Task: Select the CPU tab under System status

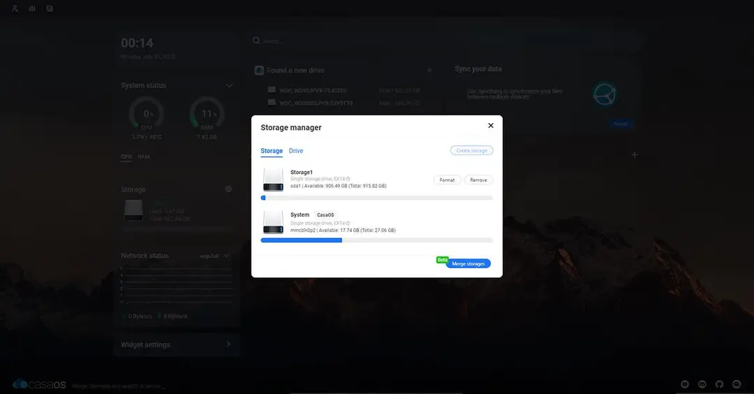Action: (x=126, y=156)
